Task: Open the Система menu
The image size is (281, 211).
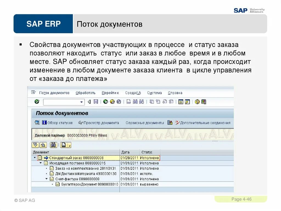Action: click(154, 93)
